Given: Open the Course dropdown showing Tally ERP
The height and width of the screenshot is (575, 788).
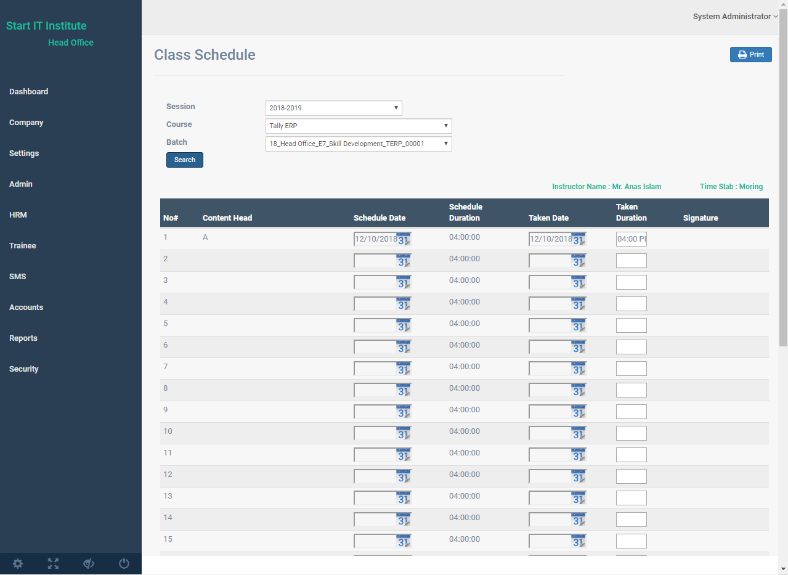Looking at the screenshot, I should (359, 126).
